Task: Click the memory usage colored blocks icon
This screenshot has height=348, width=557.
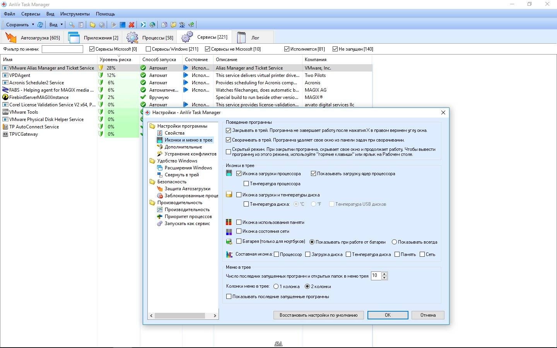Action: click(x=229, y=222)
